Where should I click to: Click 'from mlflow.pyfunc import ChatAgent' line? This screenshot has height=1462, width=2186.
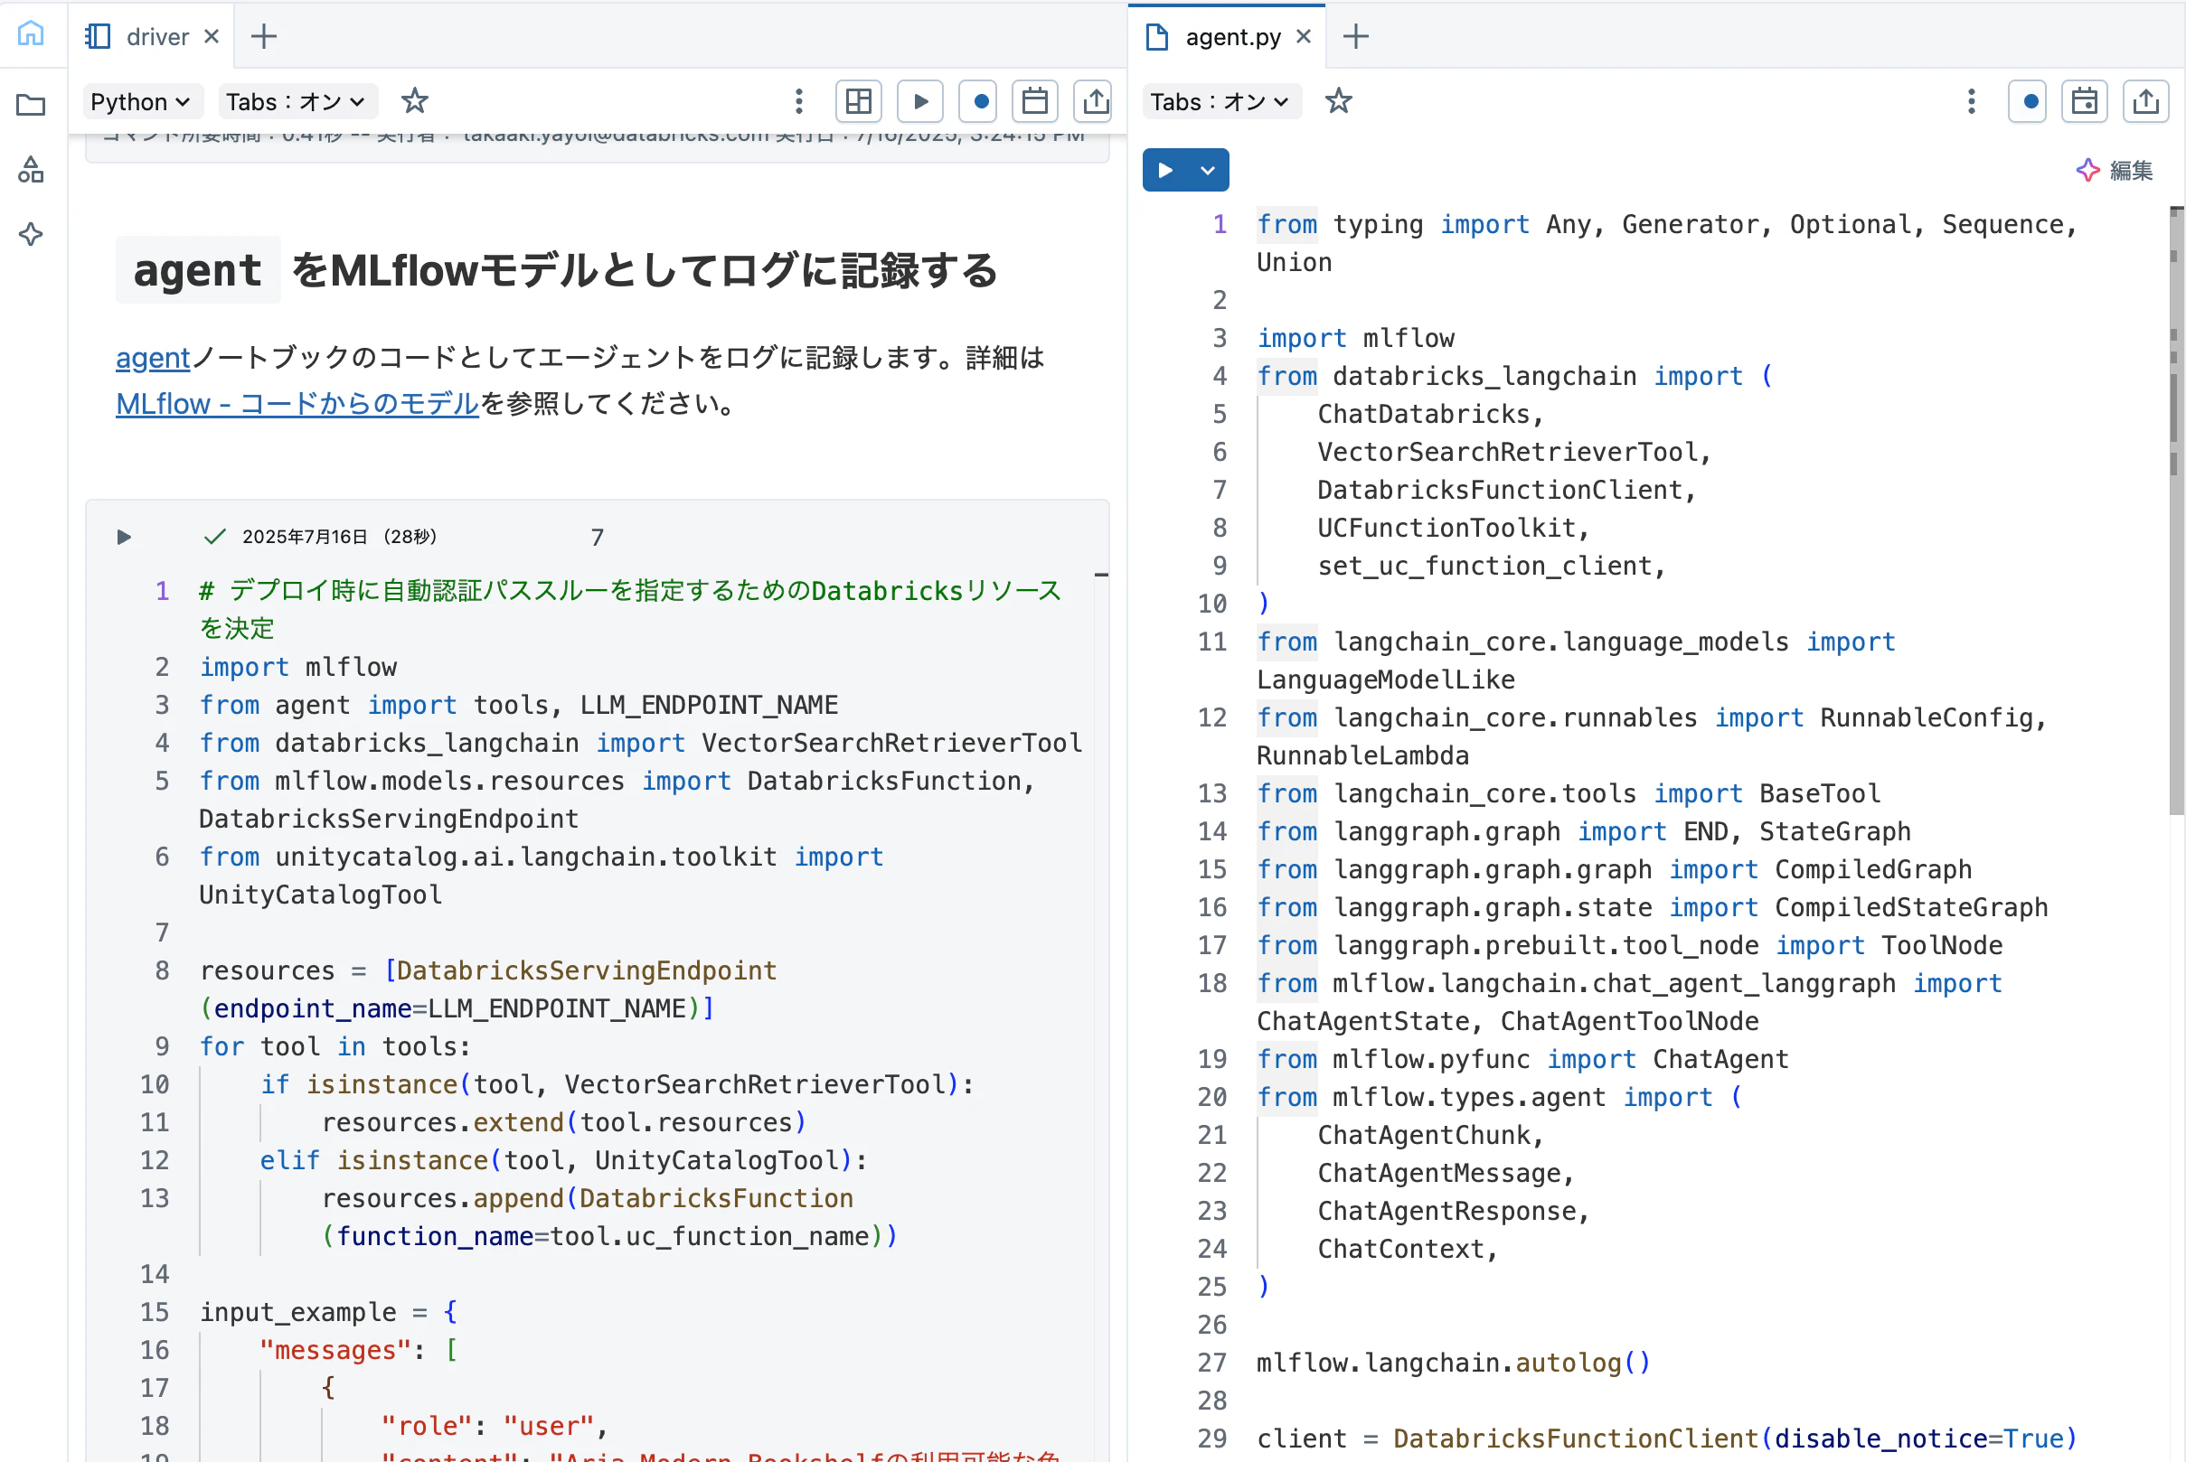coord(1522,1059)
